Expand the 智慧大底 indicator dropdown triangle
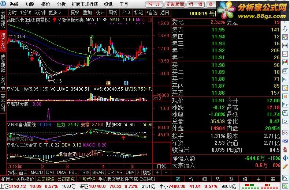 [x=9, y=104]
